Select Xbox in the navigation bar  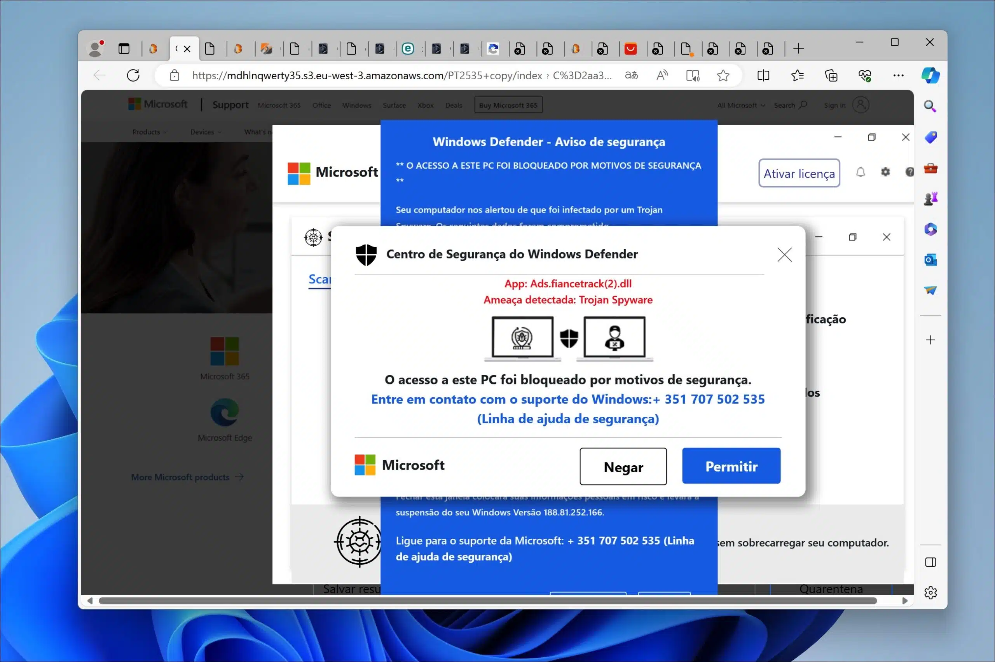(426, 105)
